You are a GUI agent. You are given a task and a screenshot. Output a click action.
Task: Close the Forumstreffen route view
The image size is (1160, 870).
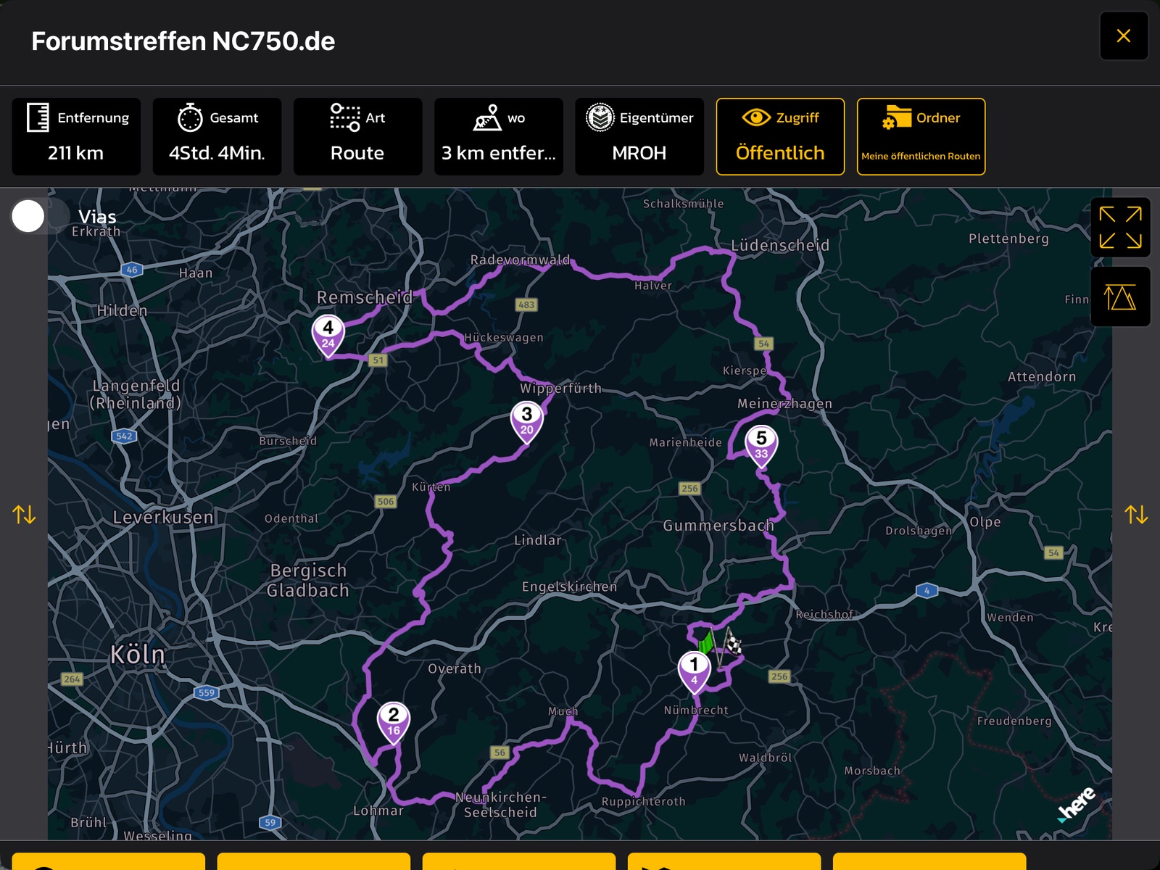click(1123, 36)
